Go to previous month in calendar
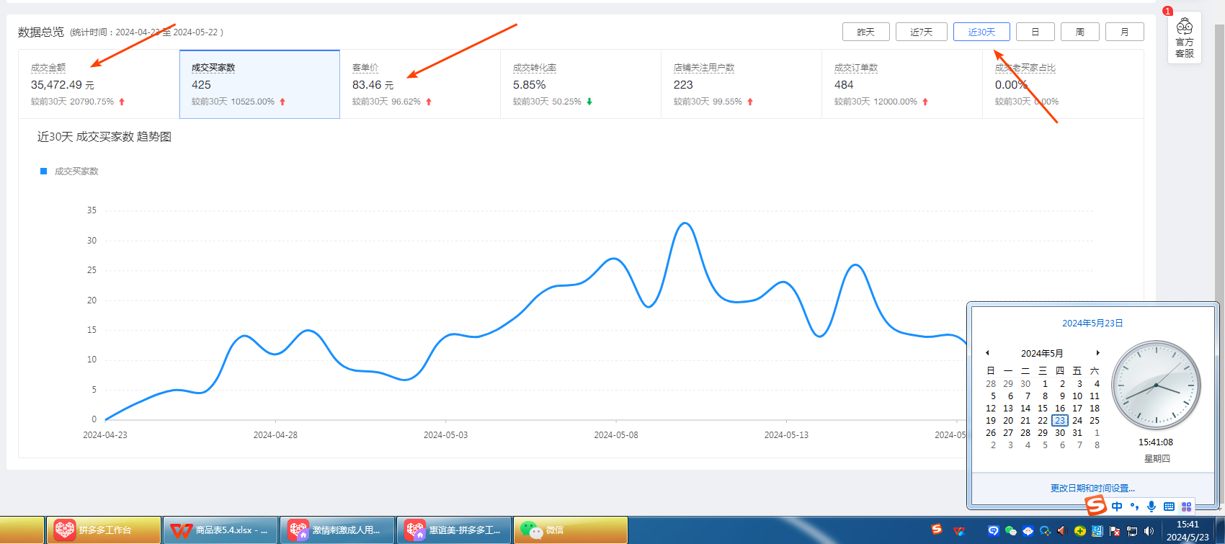 tap(987, 353)
